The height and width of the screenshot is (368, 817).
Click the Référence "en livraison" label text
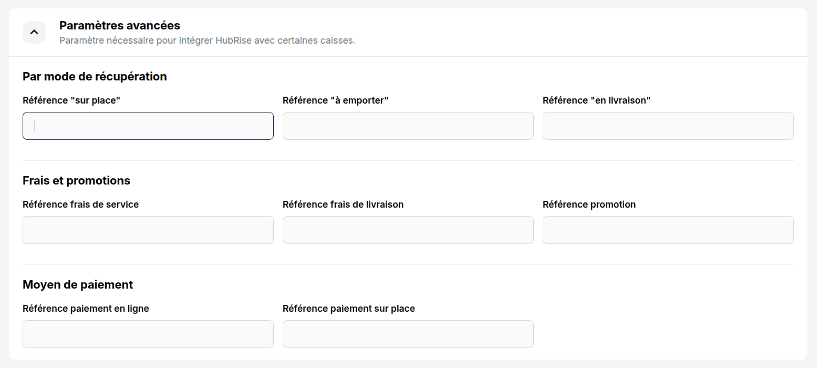click(596, 100)
